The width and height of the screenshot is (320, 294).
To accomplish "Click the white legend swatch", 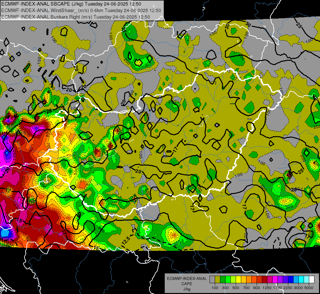I will click(x=312, y=280).
